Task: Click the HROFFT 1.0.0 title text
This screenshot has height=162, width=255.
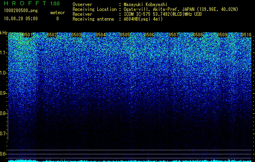Action: pos(32,3)
